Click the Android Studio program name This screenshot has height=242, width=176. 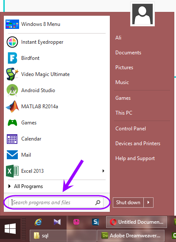tap(38, 90)
